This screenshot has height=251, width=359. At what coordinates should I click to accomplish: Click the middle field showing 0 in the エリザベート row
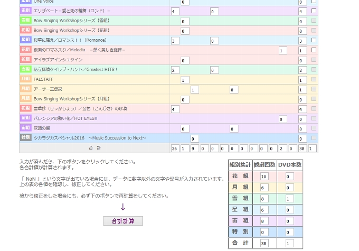point(214,12)
